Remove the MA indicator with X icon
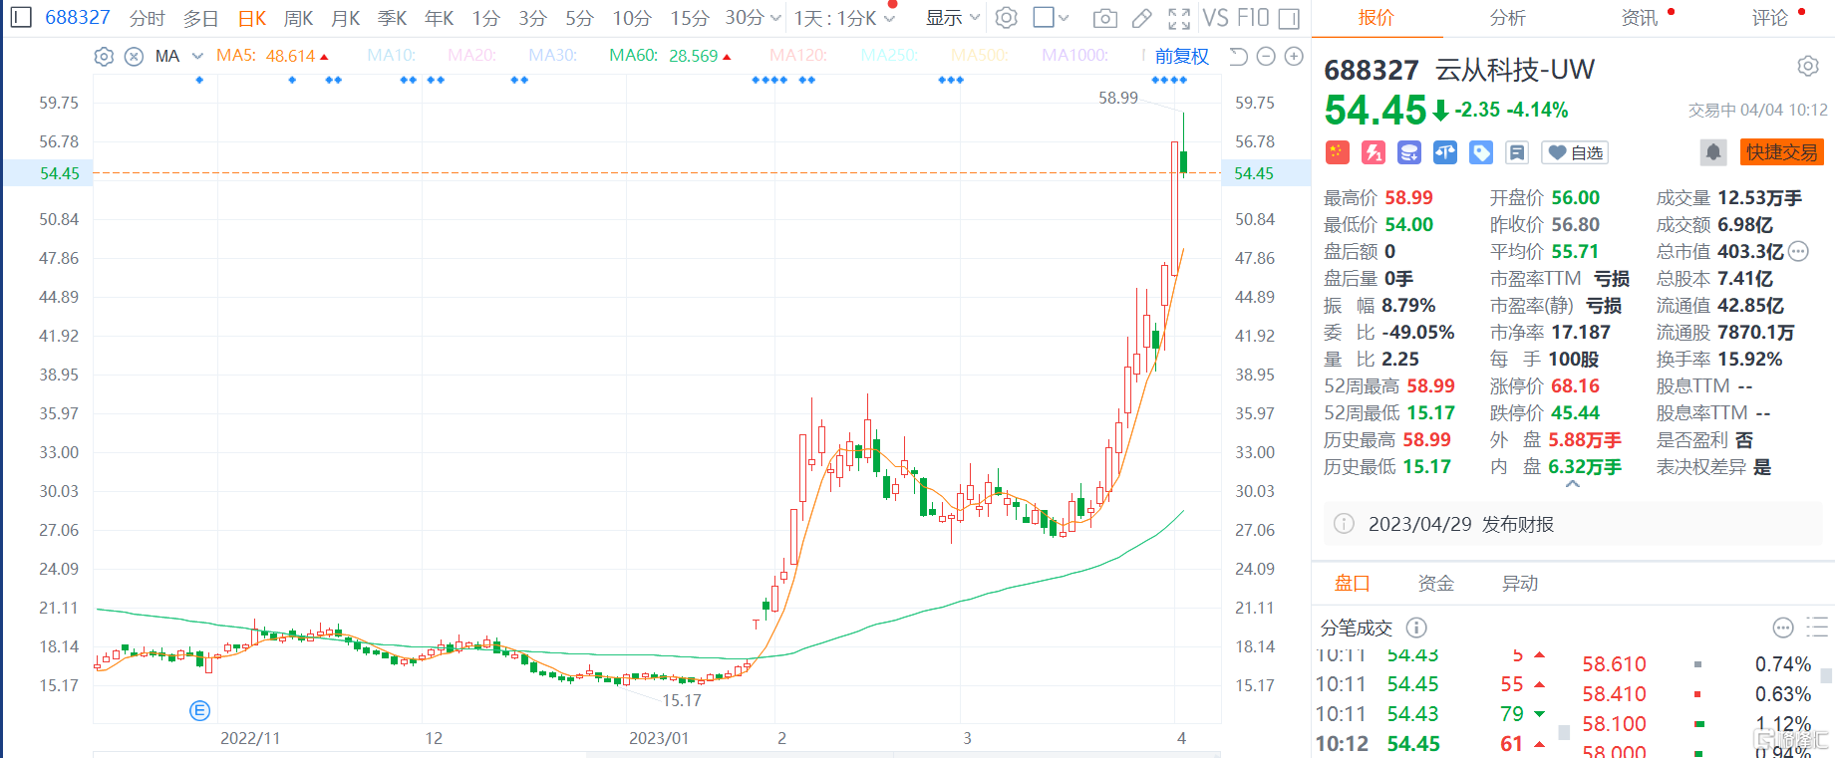Viewport: 1836px width, 758px height. click(x=134, y=57)
